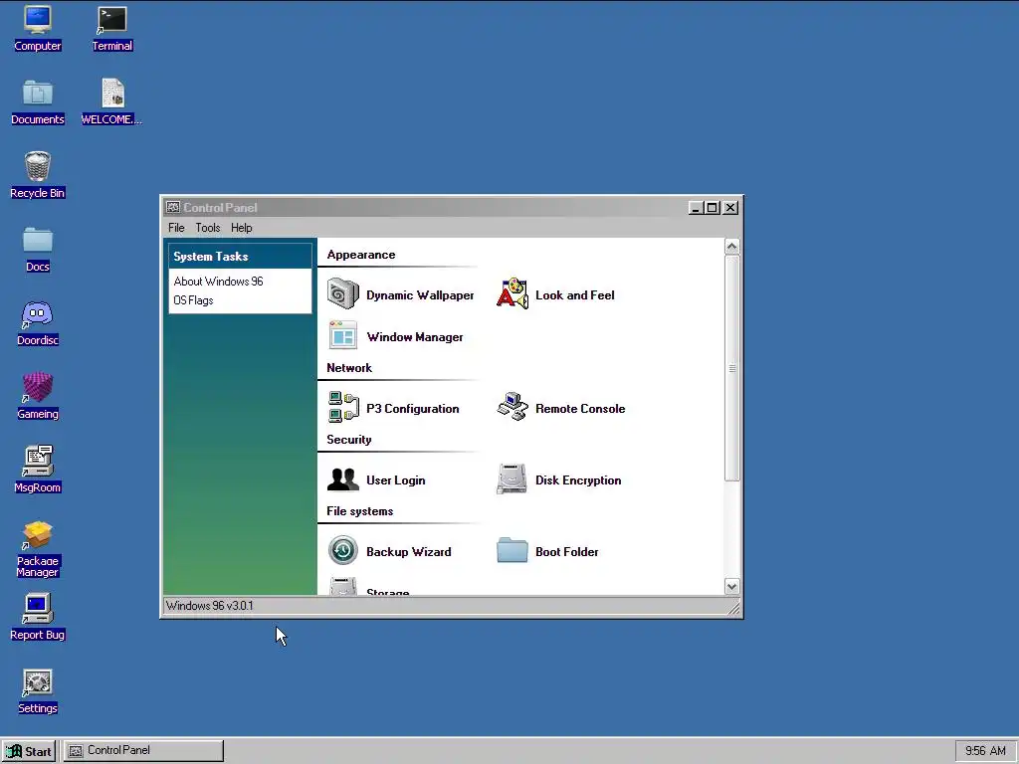The image size is (1019, 764).
Task: Select the MsgRoom desktop icon
Action: (38, 470)
